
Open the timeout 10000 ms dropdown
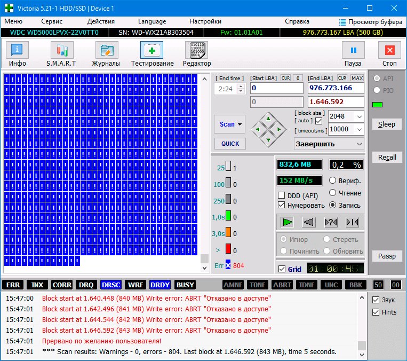point(359,129)
